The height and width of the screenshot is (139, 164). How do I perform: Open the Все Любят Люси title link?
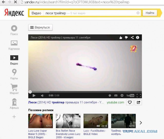click(68, 134)
